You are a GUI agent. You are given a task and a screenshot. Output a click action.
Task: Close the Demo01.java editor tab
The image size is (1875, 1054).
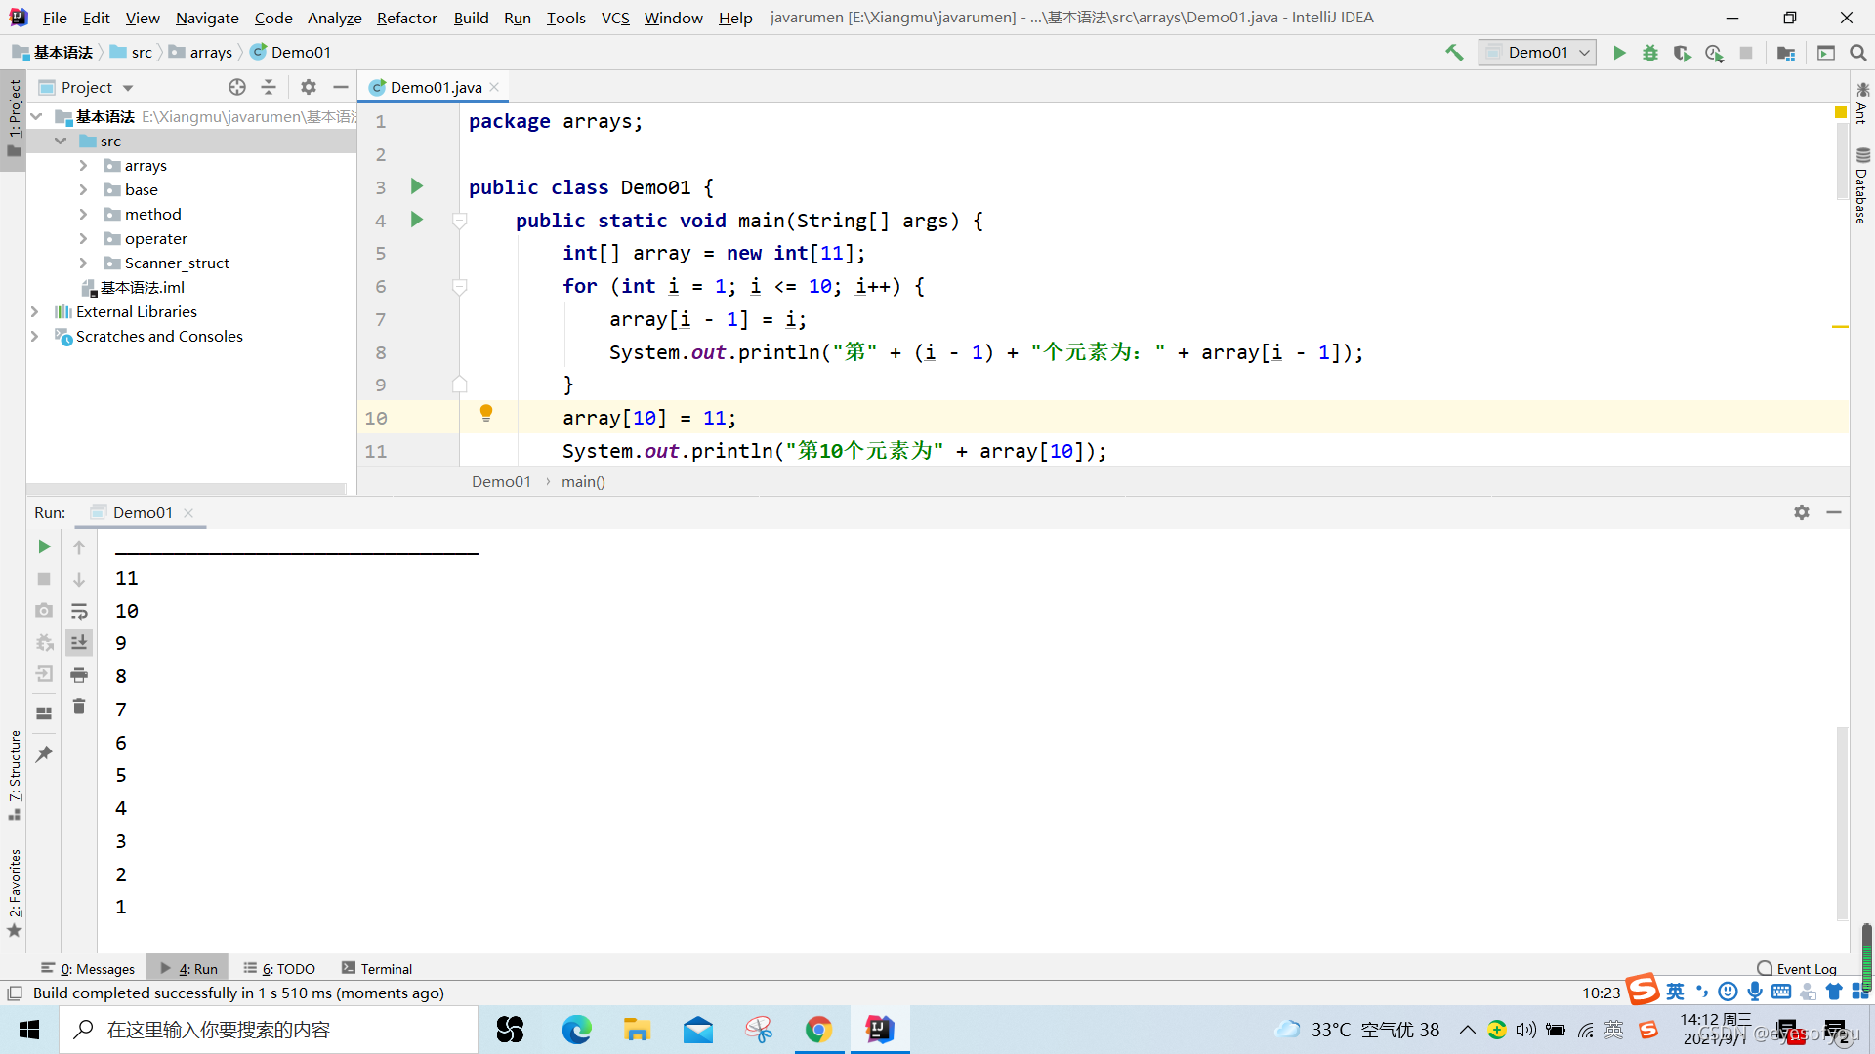[495, 87]
